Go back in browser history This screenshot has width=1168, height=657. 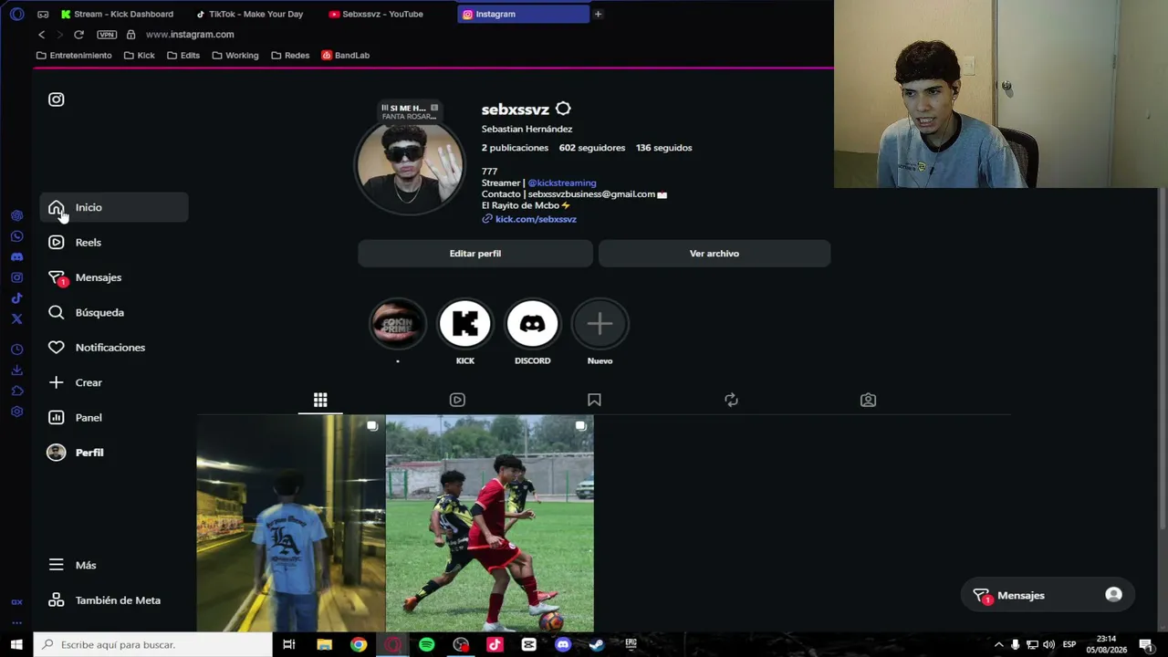(41, 35)
